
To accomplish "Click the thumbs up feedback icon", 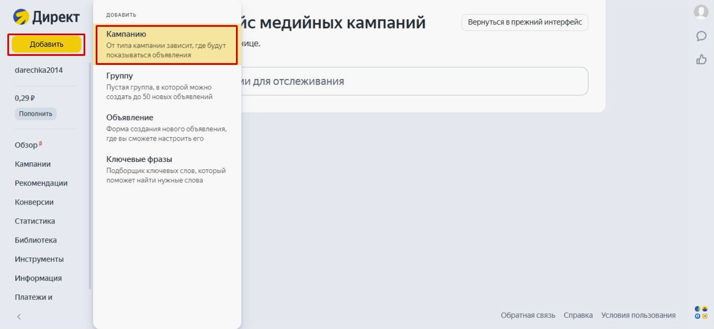I will click(x=701, y=59).
